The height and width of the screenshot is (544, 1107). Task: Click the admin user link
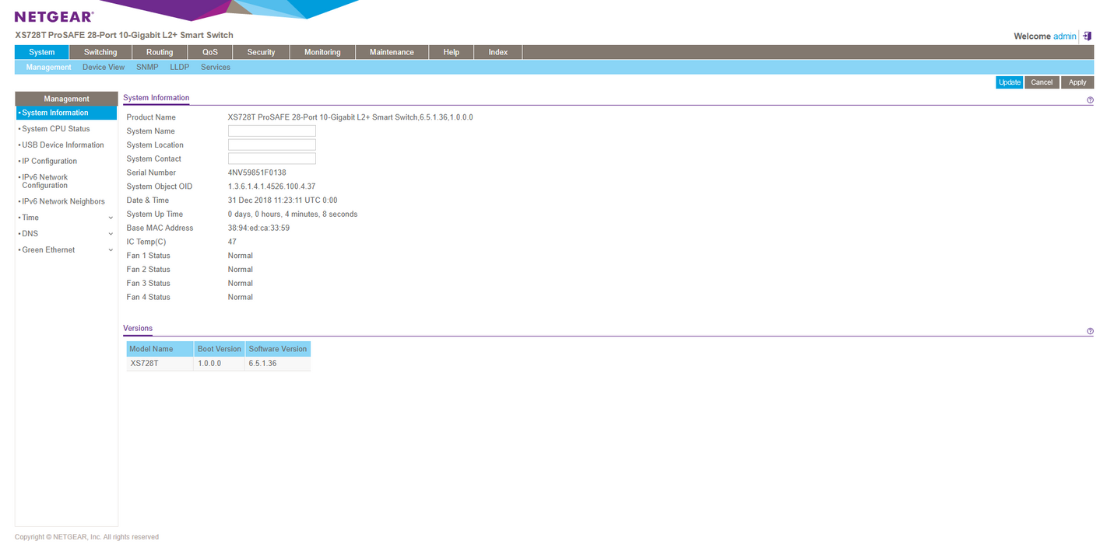(1064, 37)
